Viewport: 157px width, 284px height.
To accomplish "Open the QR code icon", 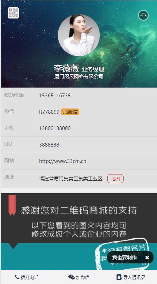I will click(13, 13).
